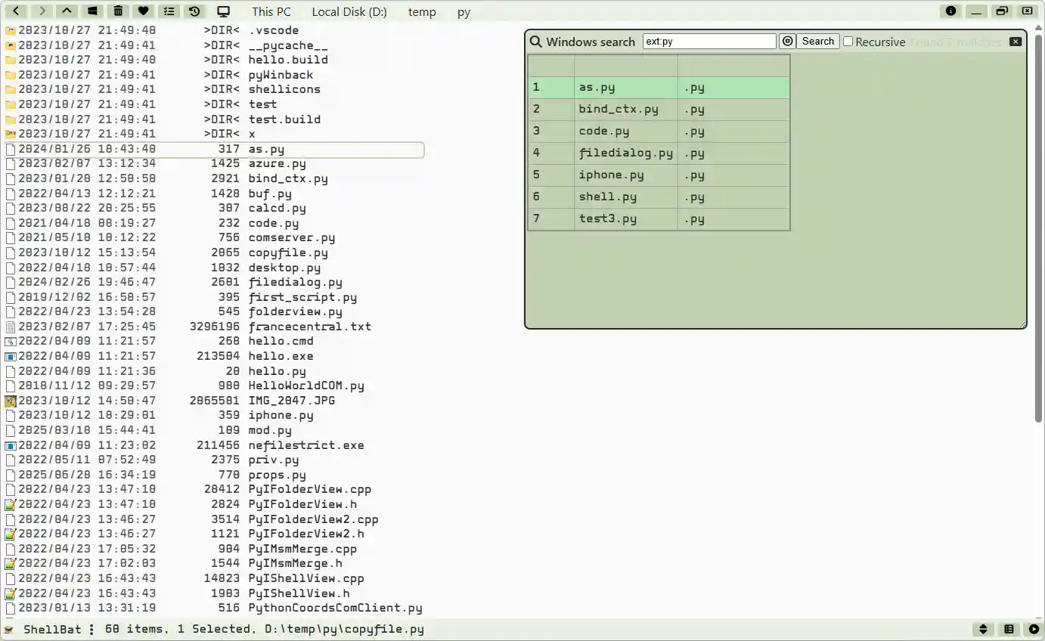
Task: Go up to the parent folder
Action: (67, 11)
